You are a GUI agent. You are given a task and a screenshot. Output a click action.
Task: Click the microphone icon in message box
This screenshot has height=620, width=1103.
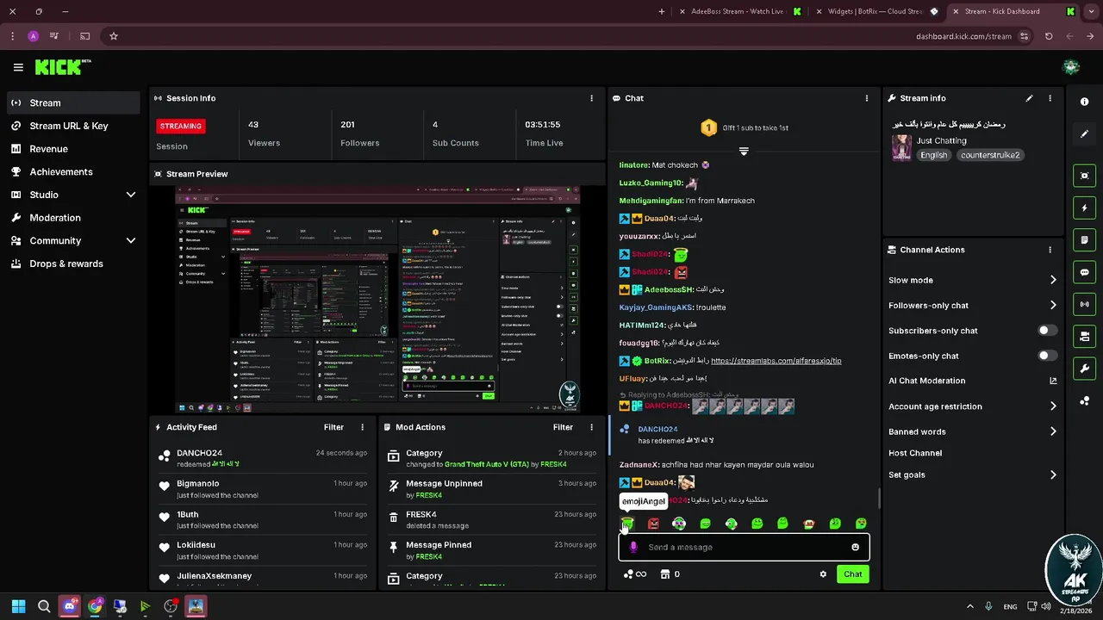tap(633, 547)
